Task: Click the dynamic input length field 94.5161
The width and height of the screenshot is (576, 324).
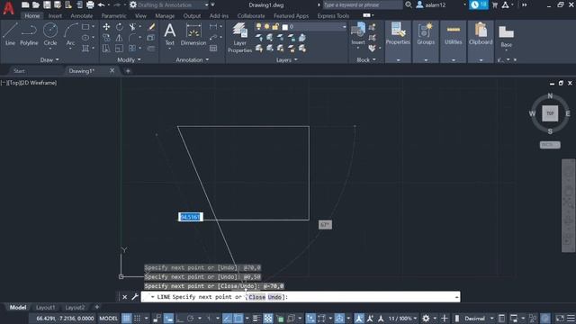Action: pos(190,217)
